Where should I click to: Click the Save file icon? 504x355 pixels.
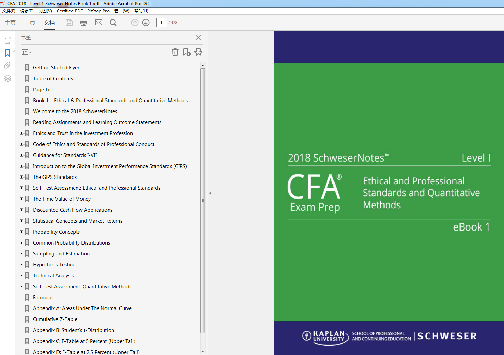[69, 23]
